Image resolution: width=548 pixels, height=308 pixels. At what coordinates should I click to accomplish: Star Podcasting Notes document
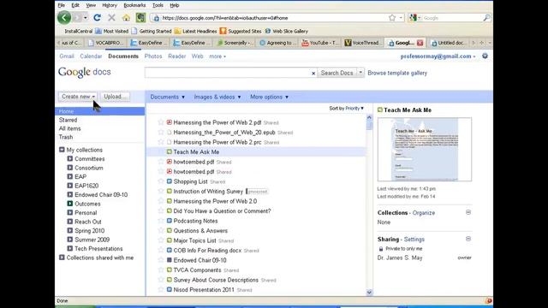click(x=161, y=221)
